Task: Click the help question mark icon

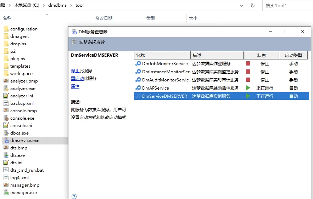Action: click(x=74, y=197)
